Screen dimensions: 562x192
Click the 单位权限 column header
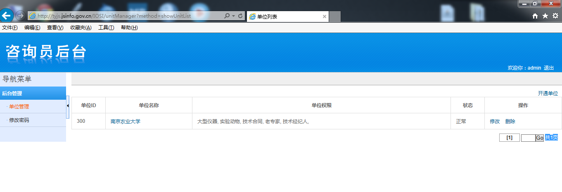click(x=321, y=105)
